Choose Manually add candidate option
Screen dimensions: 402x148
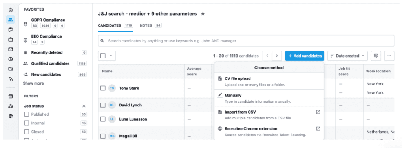(269, 98)
